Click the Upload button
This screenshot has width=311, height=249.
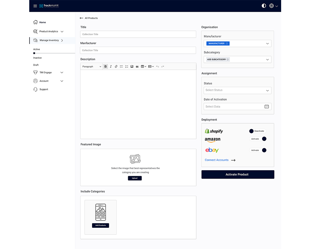[135, 178]
